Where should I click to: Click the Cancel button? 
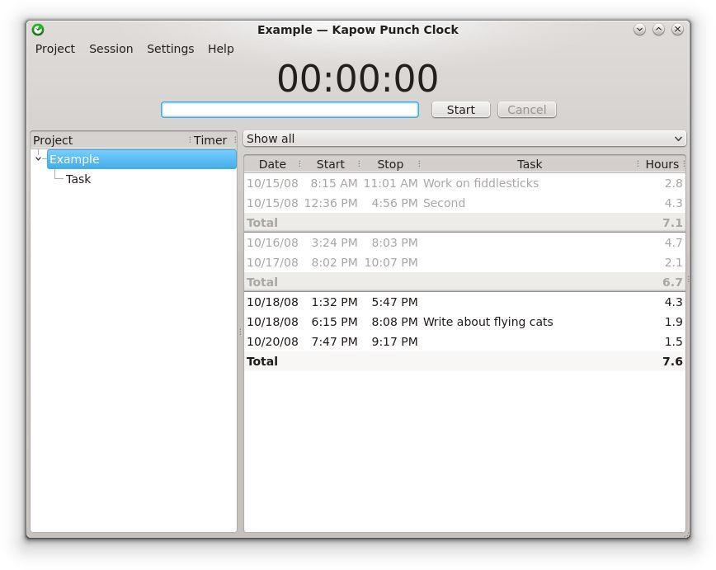526,110
